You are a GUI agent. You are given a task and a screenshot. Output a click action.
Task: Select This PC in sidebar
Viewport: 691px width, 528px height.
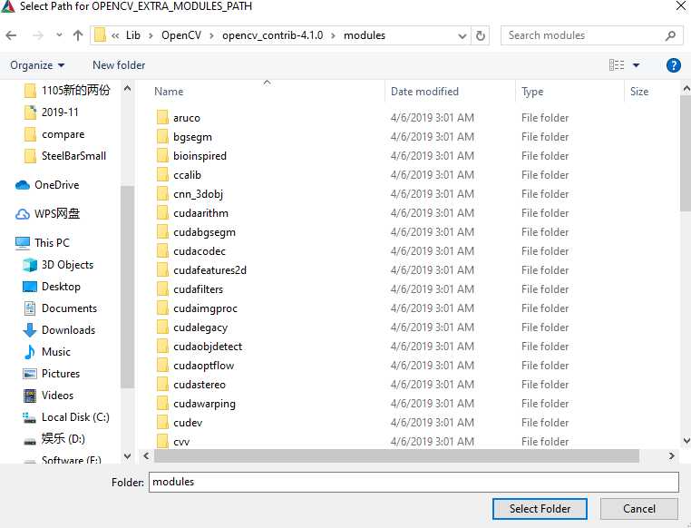pos(52,243)
